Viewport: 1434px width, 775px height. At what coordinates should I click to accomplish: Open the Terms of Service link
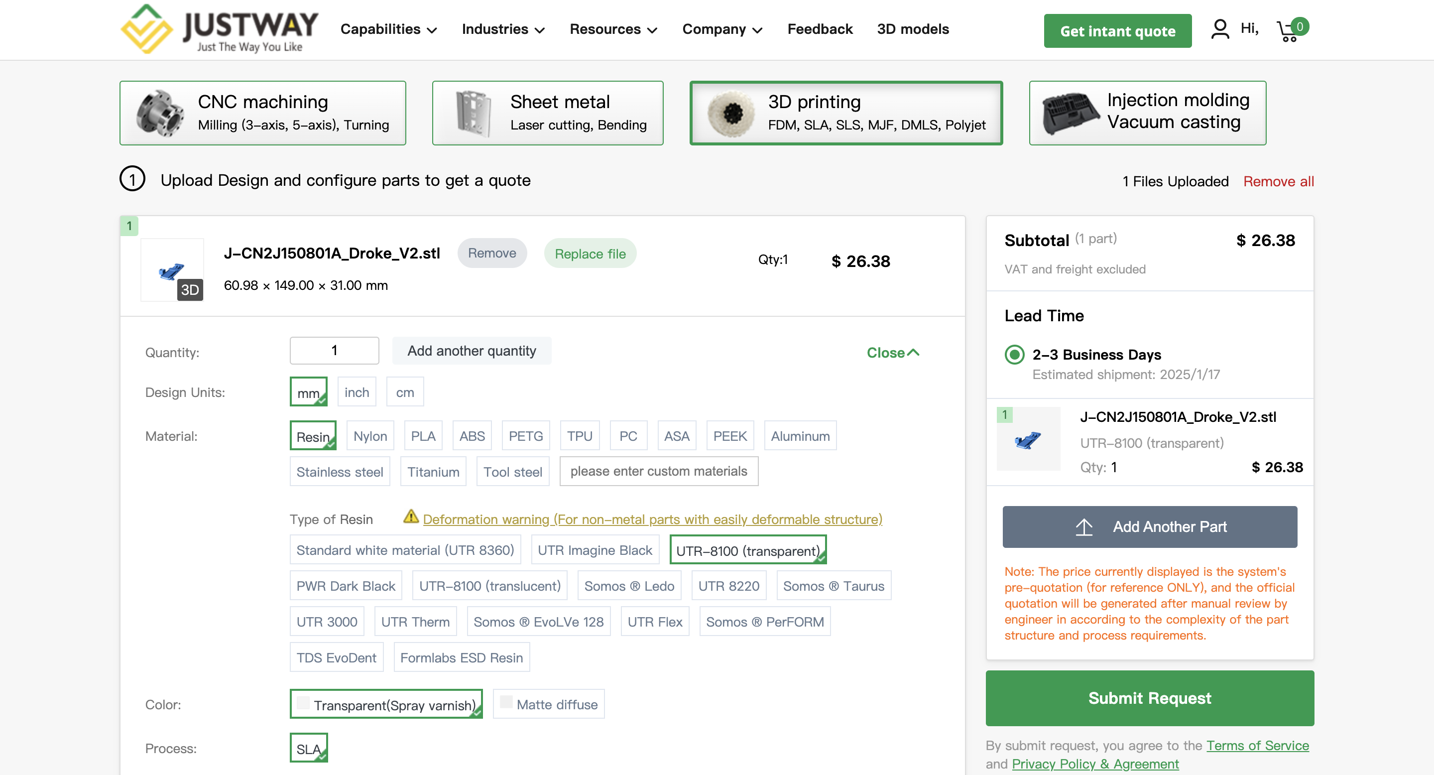pos(1258,746)
